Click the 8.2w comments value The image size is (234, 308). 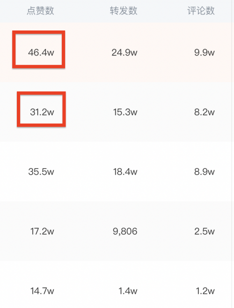(x=205, y=112)
